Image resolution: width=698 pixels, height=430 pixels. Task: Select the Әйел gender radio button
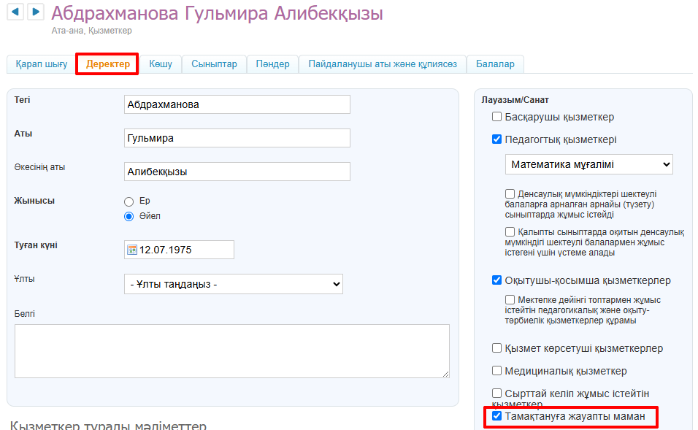tap(129, 216)
